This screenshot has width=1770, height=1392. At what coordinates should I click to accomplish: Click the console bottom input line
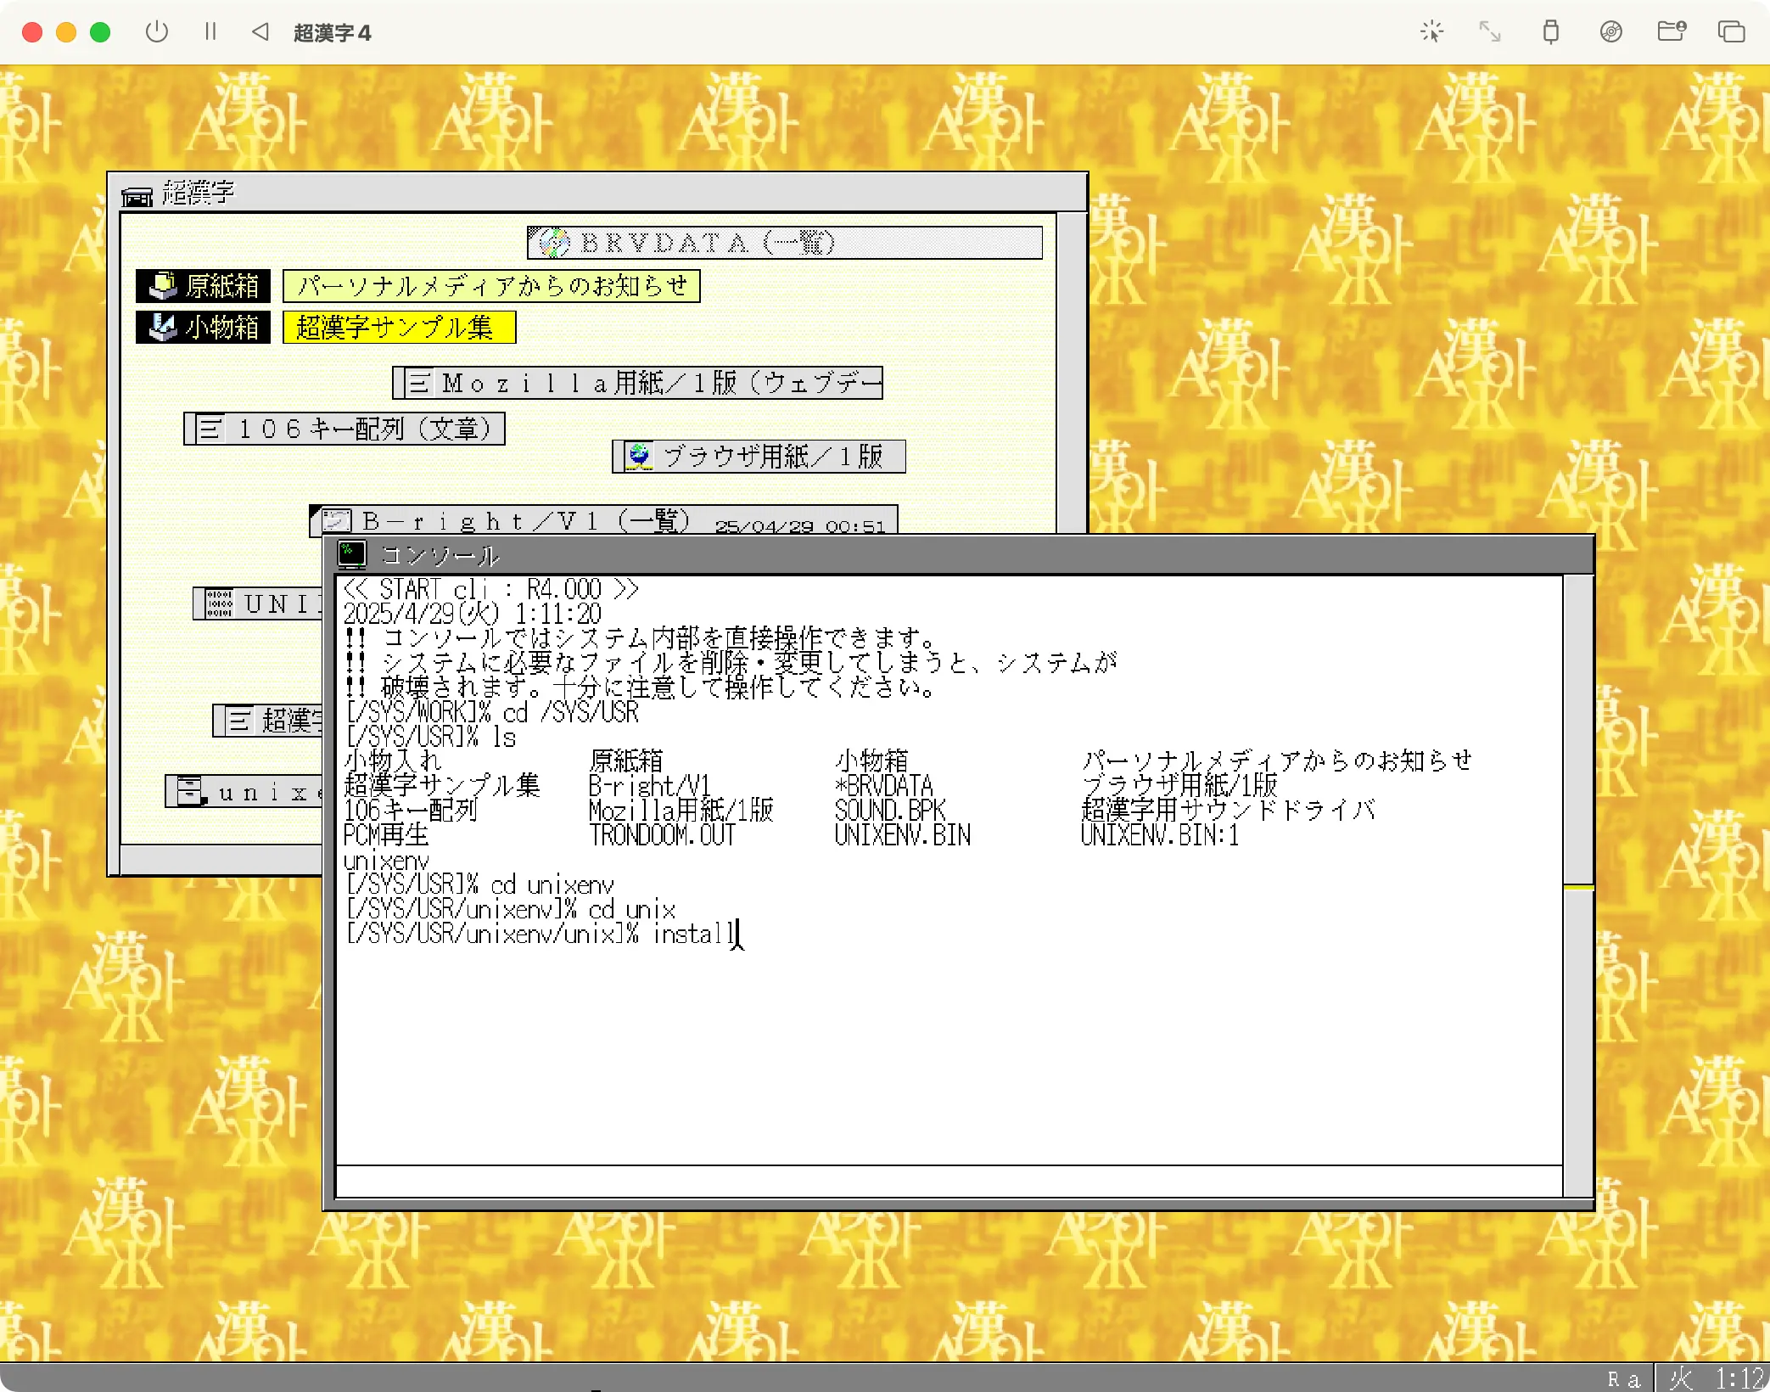click(x=949, y=1181)
